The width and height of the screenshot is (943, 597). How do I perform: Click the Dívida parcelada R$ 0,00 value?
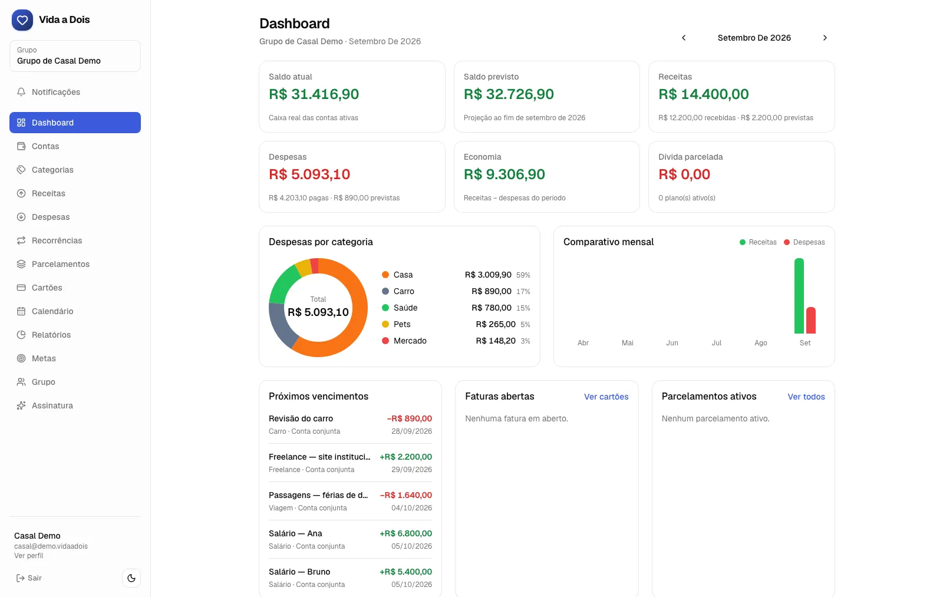684,174
